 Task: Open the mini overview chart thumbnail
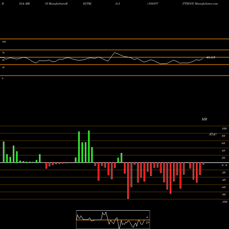tap(113, 219)
